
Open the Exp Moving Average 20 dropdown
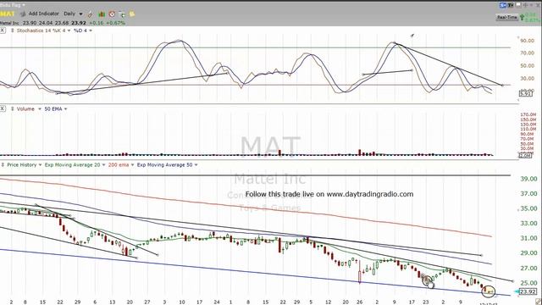click(x=75, y=164)
